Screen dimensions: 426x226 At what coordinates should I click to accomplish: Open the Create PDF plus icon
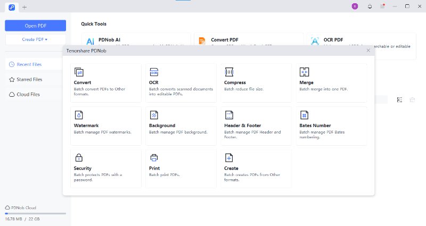[229, 157]
